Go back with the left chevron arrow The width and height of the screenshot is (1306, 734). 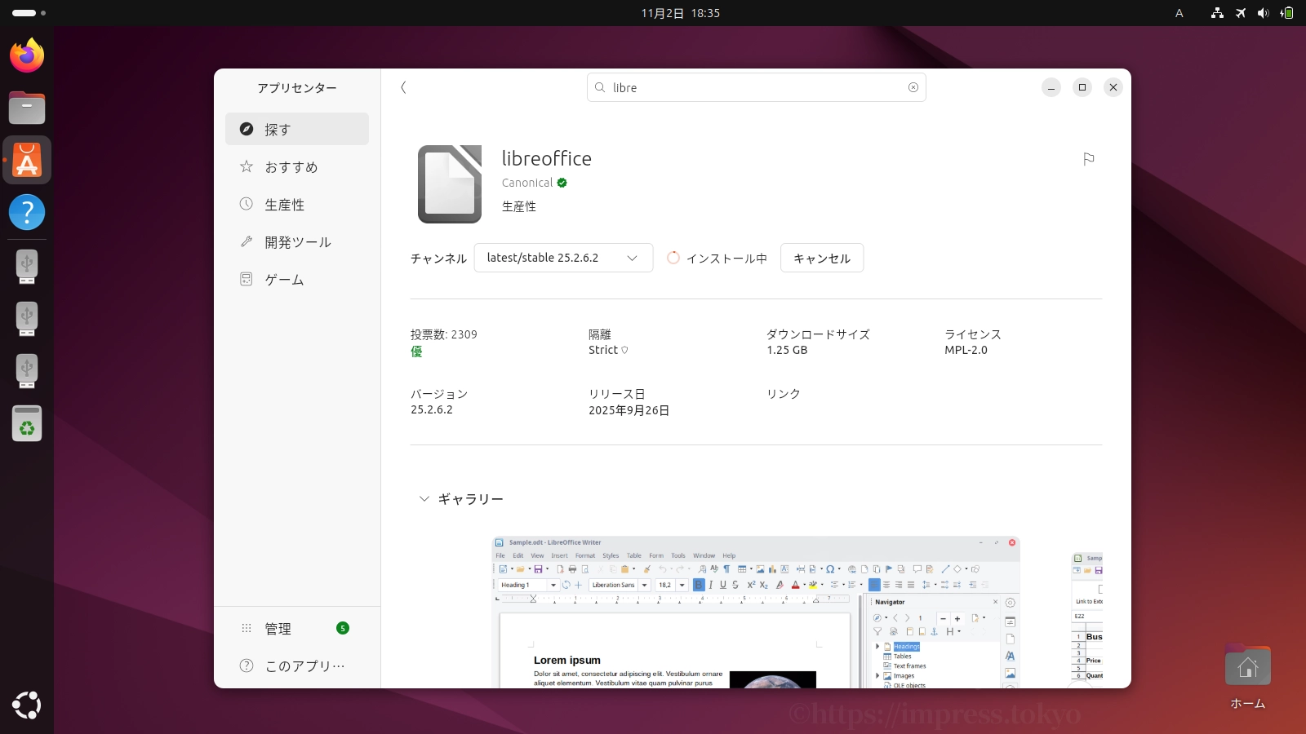click(x=403, y=87)
